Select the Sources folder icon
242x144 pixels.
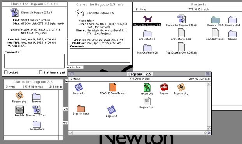tap(36, 97)
